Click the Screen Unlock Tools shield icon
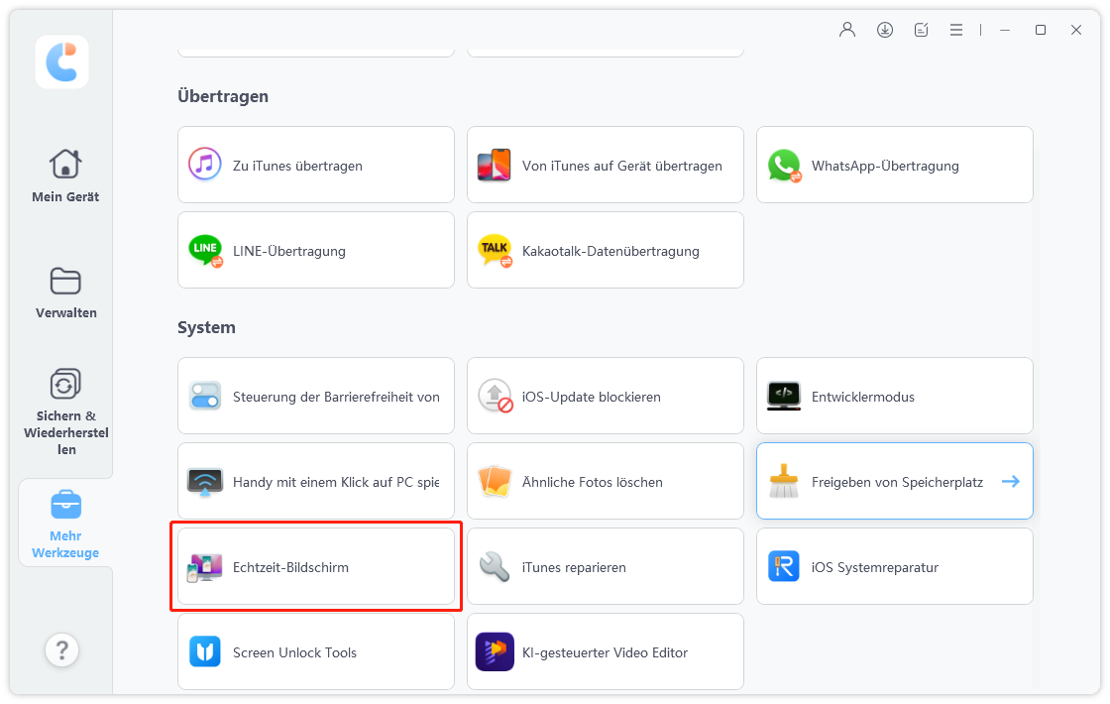 (x=204, y=651)
